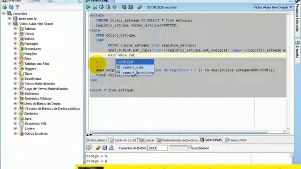Select the Filas tree item
This screenshot has width=301, height=169.
coord(27,59)
